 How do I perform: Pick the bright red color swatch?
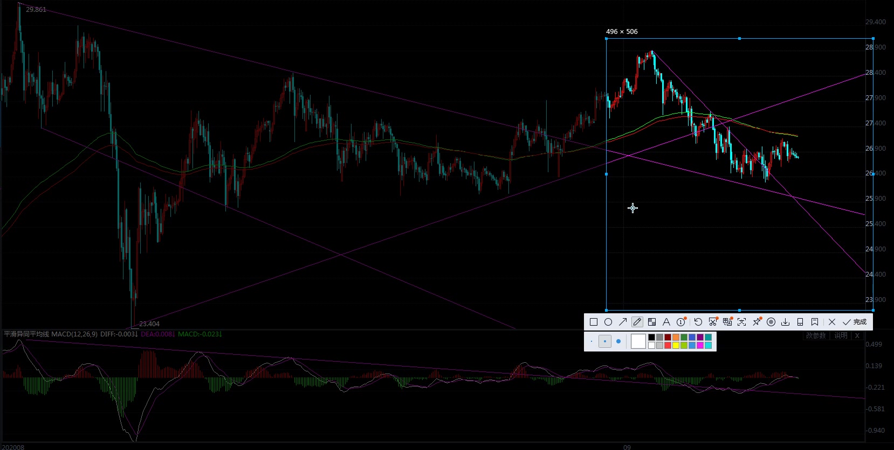668,345
